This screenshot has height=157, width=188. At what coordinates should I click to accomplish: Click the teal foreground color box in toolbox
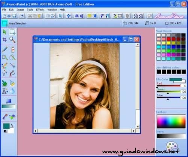click(6, 126)
